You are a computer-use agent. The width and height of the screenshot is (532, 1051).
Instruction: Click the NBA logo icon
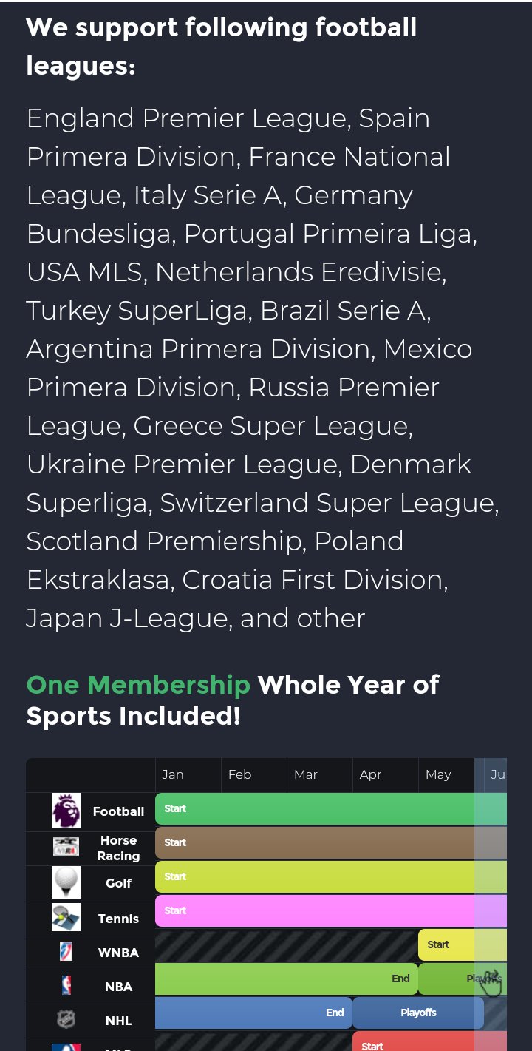[66, 986]
